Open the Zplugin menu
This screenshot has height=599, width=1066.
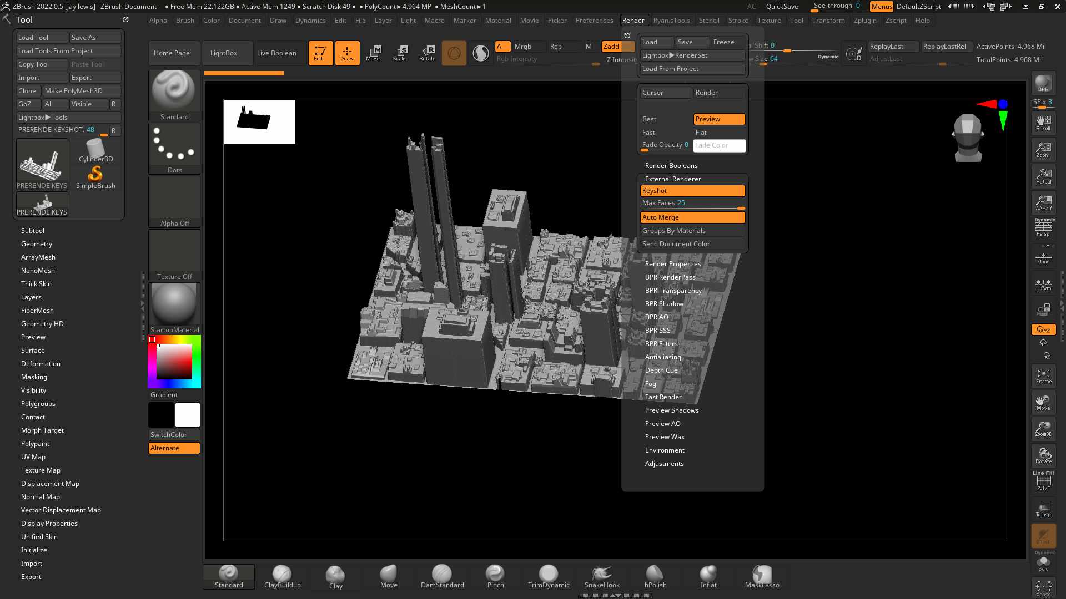pyautogui.click(x=864, y=21)
